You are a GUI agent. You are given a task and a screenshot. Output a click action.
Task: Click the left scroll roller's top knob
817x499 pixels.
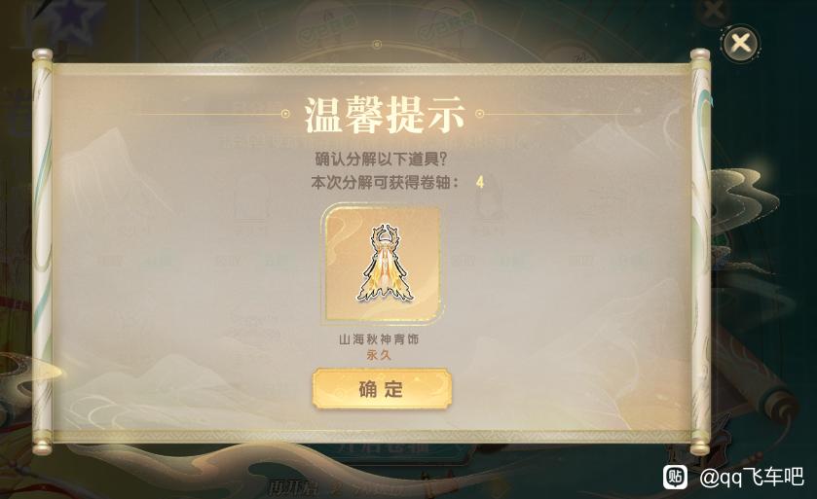pyautogui.click(x=42, y=54)
